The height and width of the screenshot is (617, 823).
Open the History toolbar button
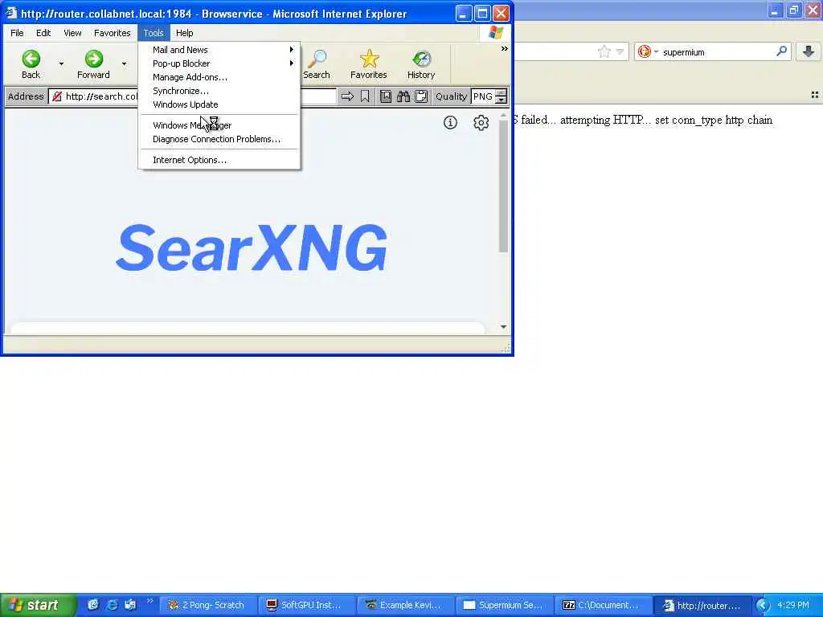pos(421,64)
